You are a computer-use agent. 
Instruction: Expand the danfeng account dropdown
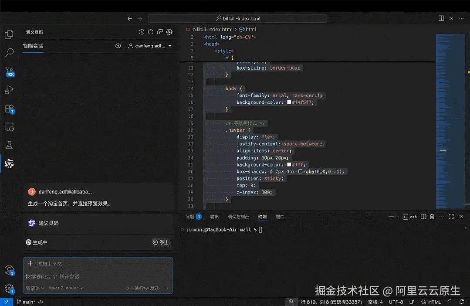tap(150, 46)
